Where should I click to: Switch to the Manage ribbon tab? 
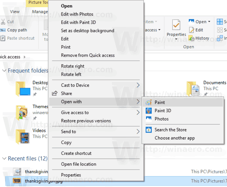[40, 12]
